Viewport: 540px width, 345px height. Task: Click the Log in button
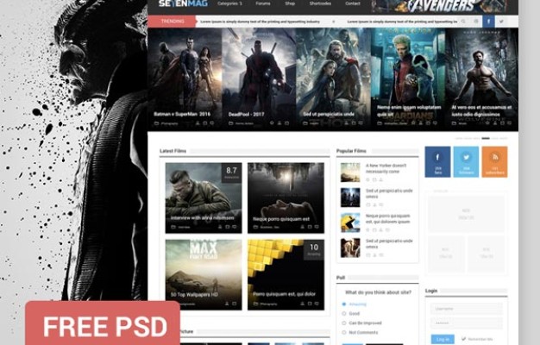tap(443, 339)
